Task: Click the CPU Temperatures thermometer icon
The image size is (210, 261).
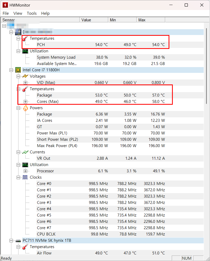Action: 25,89
